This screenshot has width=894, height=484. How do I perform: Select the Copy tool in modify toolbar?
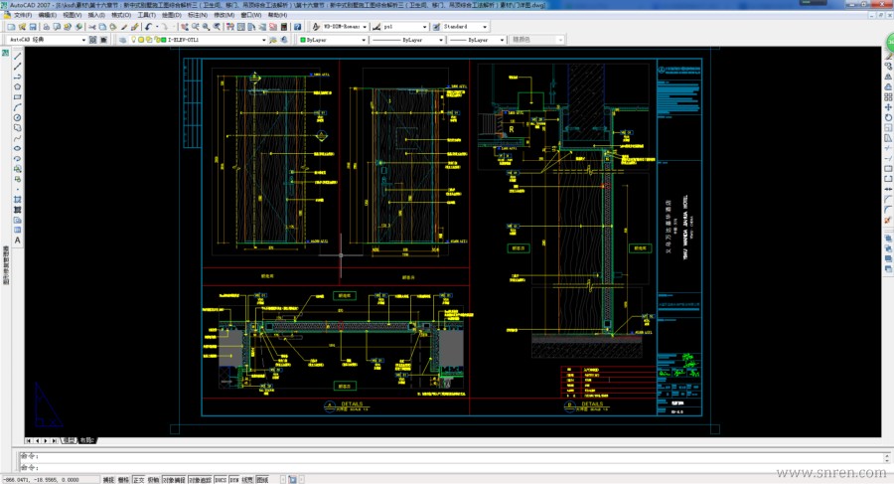[x=888, y=66]
